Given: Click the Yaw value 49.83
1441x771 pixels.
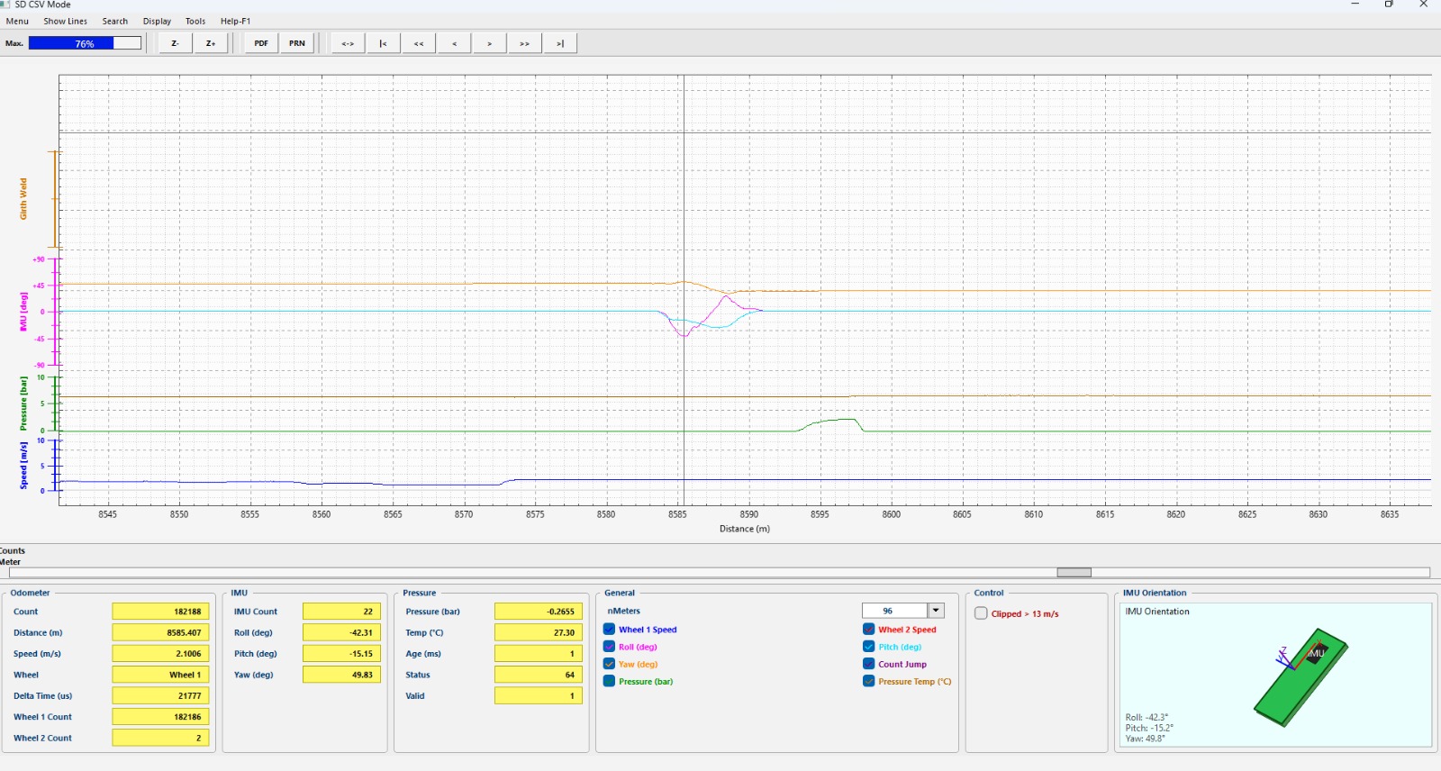Looking at the screenshot, I should 341,675.
